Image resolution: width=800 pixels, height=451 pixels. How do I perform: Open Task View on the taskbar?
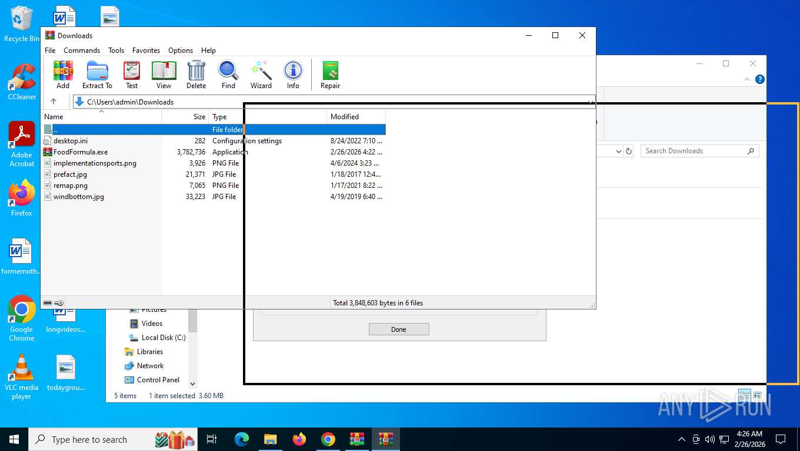[212, 439]
